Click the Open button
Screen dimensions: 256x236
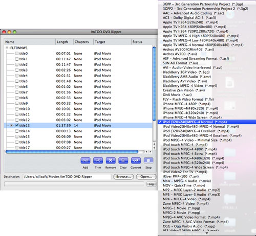click(146, 177)
